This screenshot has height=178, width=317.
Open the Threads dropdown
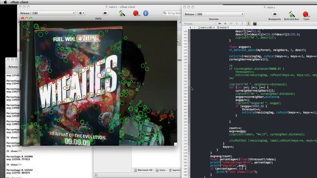(x=200, y=24)
